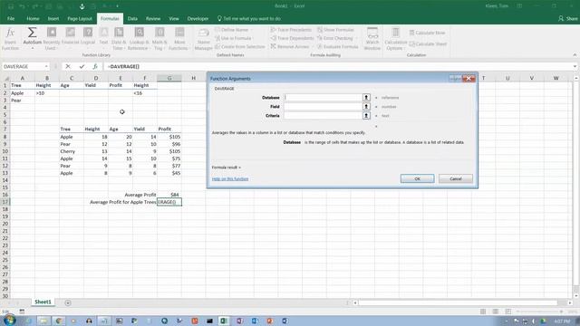Image resolution: width=580 pixels, height=326 pixels.
Task: Click the Share button
Action: (x=568, y=18)
